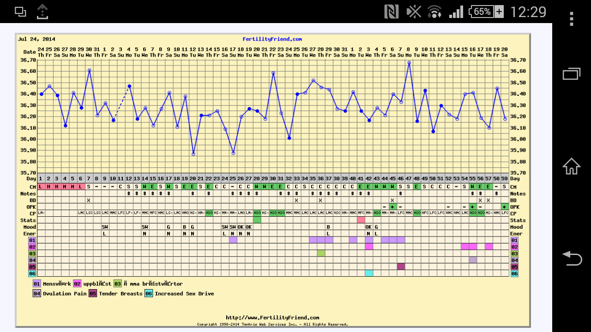Tap the Android recent apps button
Viewport: 591px width, 332px height.
[x=572, y=74]
